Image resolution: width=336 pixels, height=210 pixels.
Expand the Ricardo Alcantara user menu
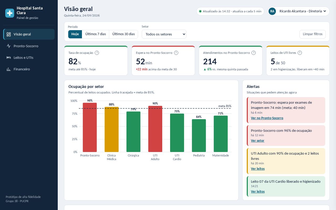(x=299, y=11)
